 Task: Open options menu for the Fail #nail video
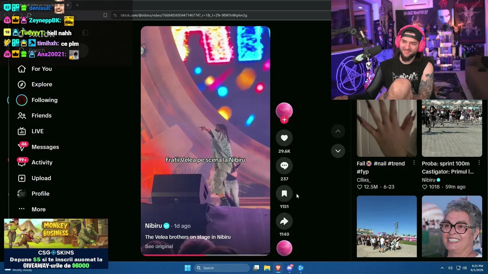(x=414, y=163)
